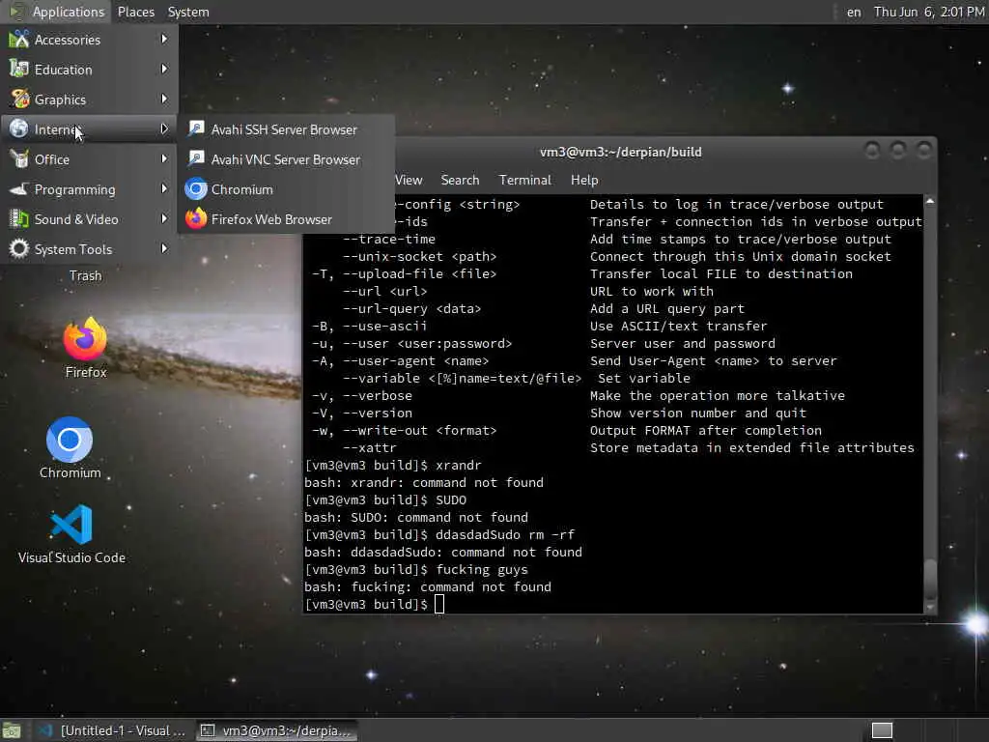Expand the Office submenu arrow
Image resolution: width=989 pixels, height=742 pixels.
click(x=164, y=159)
